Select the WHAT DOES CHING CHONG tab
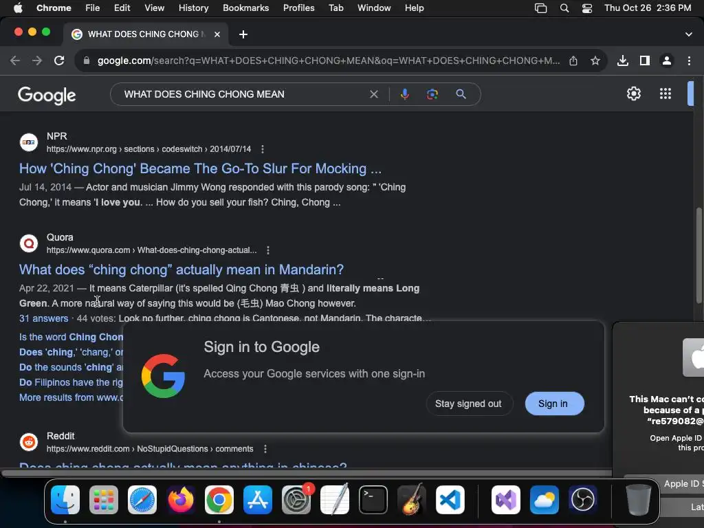Image resolution: width=704 pixels, height=528 pixels. pos(146,34)
